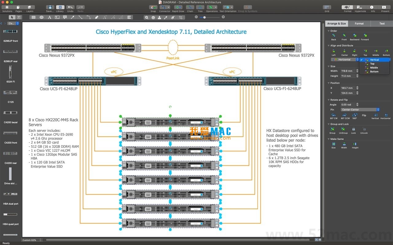Switch to Arrange & Size tab
This screenshot has width=393, height=245.
coord(337,24)
